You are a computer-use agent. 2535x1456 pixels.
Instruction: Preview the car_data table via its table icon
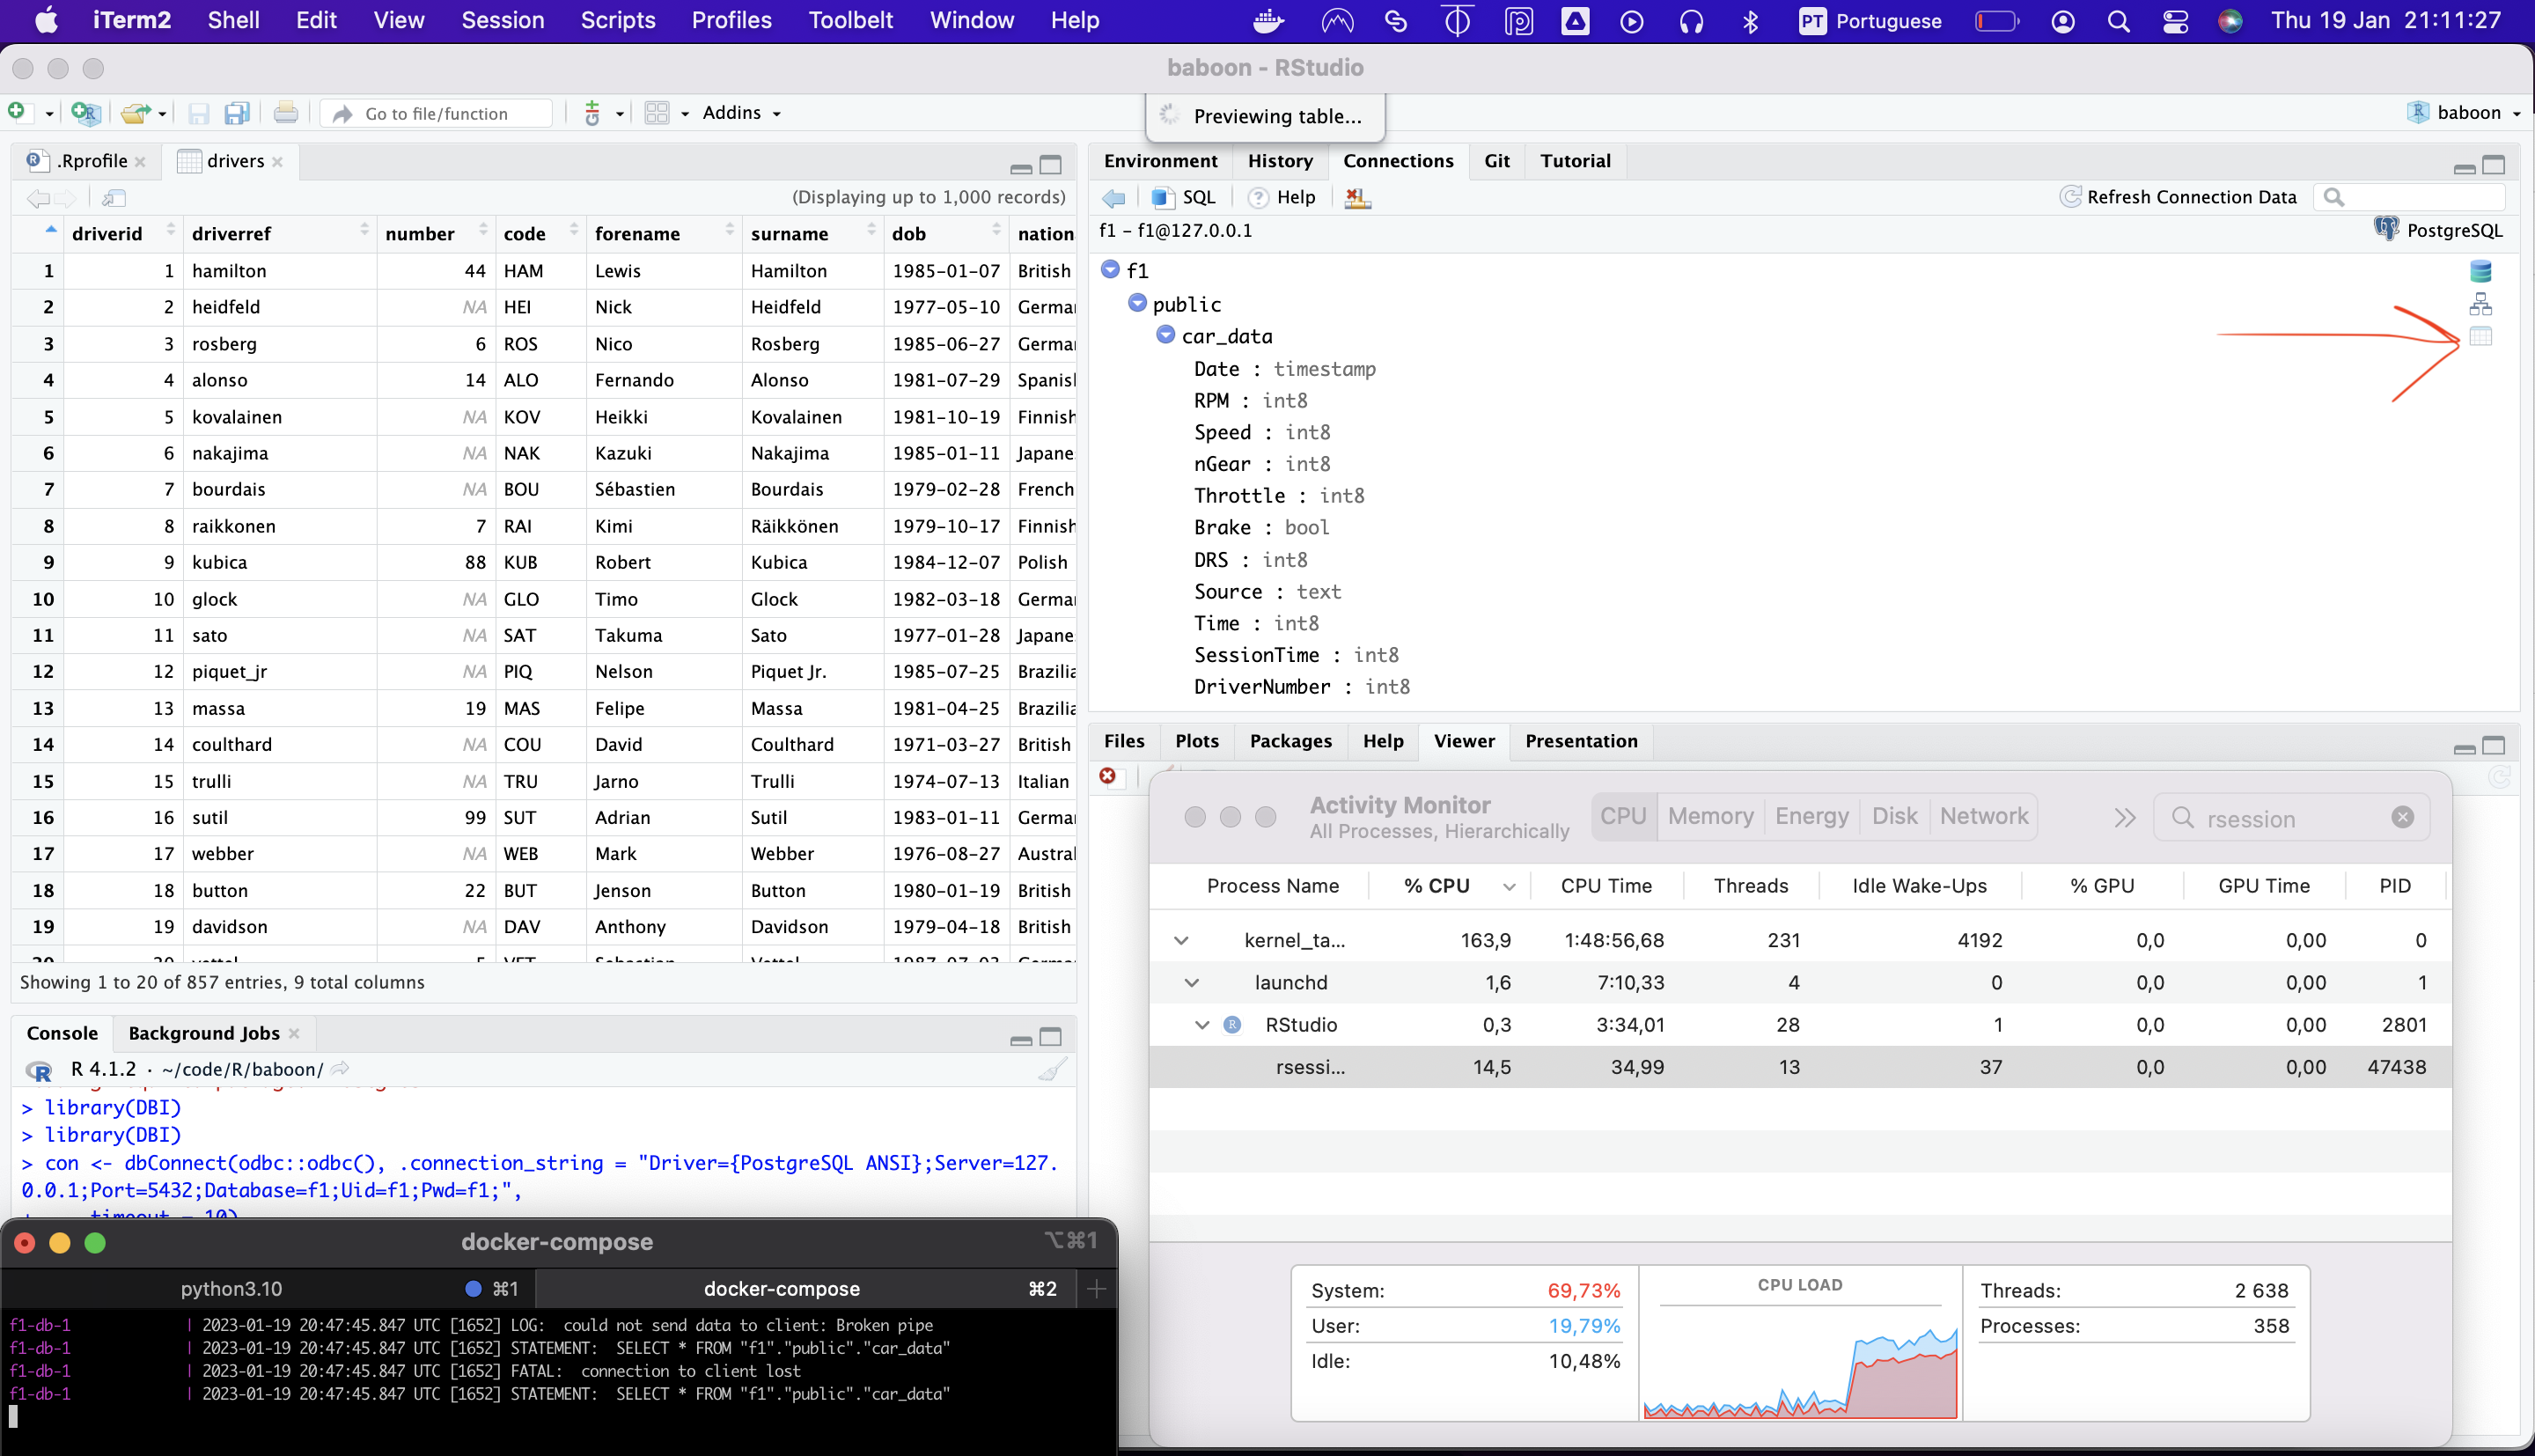pos(2482,337)
